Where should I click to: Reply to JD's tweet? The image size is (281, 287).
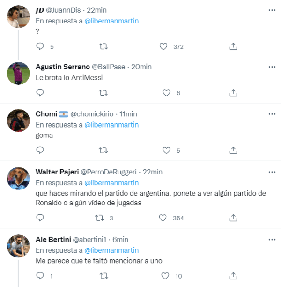(40, 46)
